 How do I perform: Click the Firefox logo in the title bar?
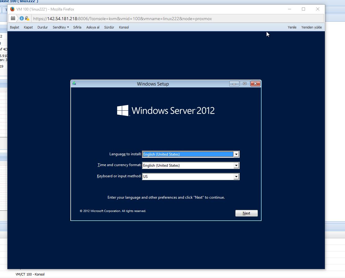[x=12, y=9]
